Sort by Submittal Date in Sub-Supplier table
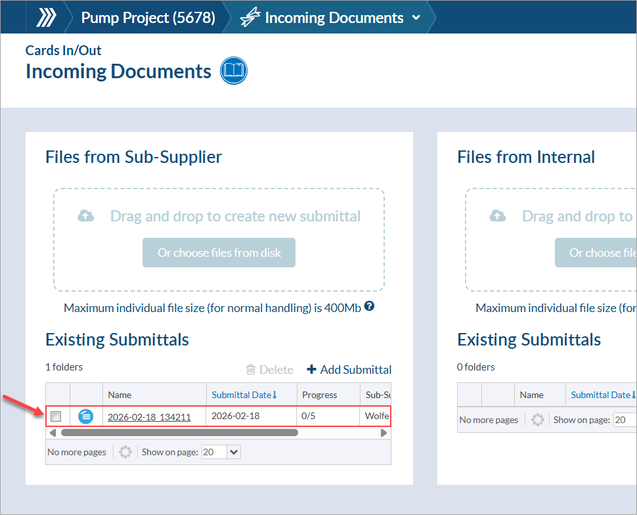Image resolution: width=637 pixels, height=515 pixels. [244, 395]
